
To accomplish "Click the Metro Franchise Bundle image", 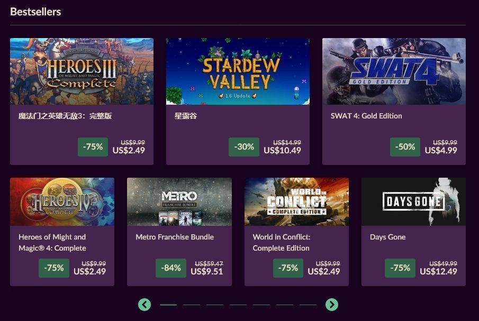I will pyautogui.click(x=179, y=201).
